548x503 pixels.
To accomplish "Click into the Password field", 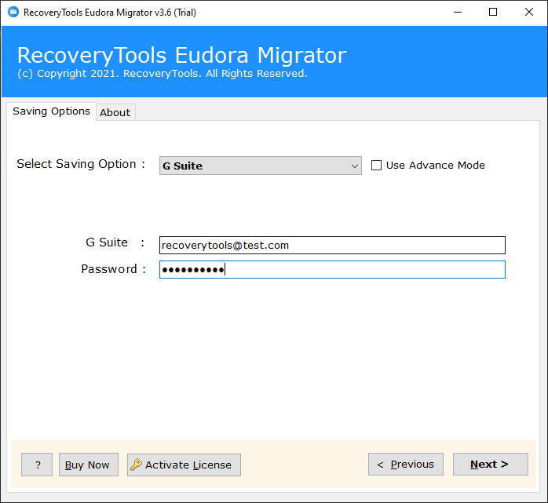I will pyautogui.click(x=332, y=270).
